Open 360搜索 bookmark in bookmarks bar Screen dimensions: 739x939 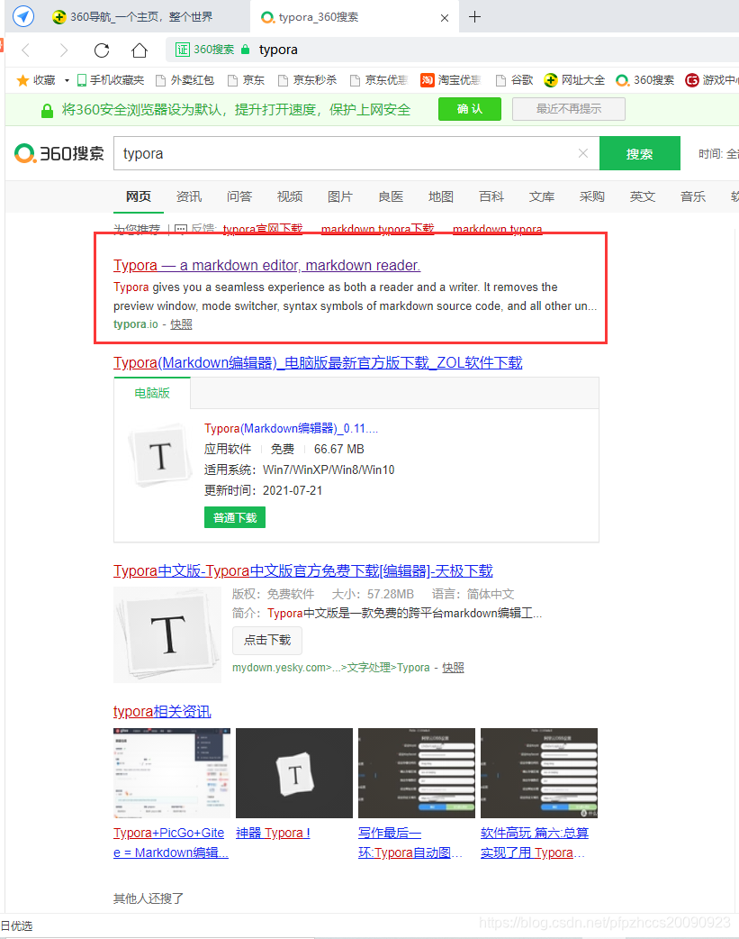[645, 80]
